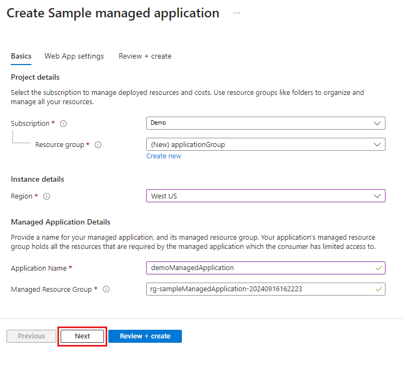Click into the Managed Resource Group input
This screenshot has height=365, width=405.
tap(260, 289)
